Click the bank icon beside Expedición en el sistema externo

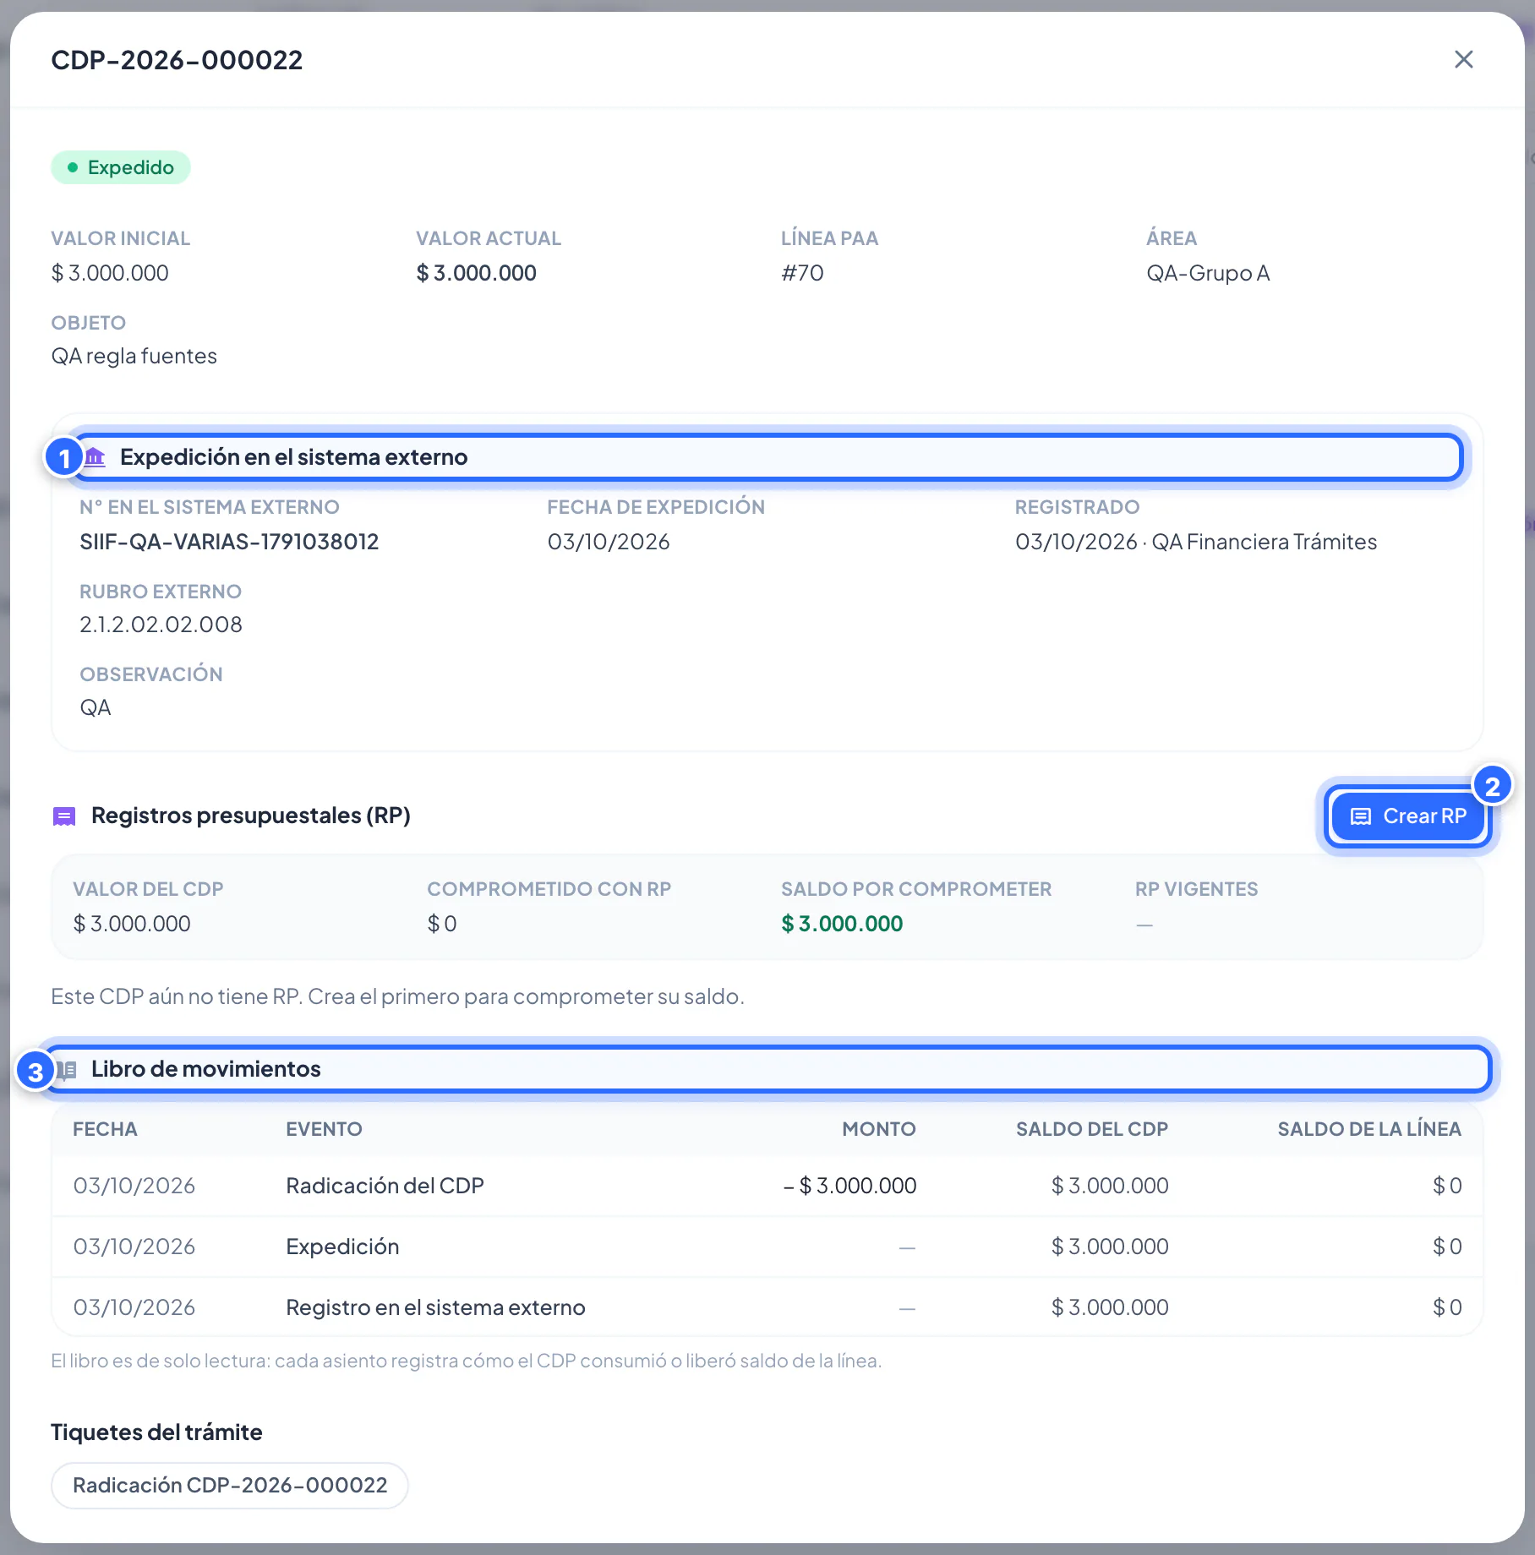tap(95, 457)
